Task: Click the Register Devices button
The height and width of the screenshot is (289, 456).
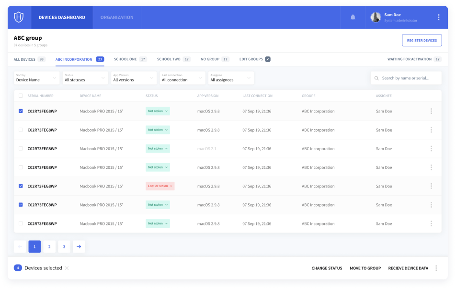Action: [x=422, y=40]
